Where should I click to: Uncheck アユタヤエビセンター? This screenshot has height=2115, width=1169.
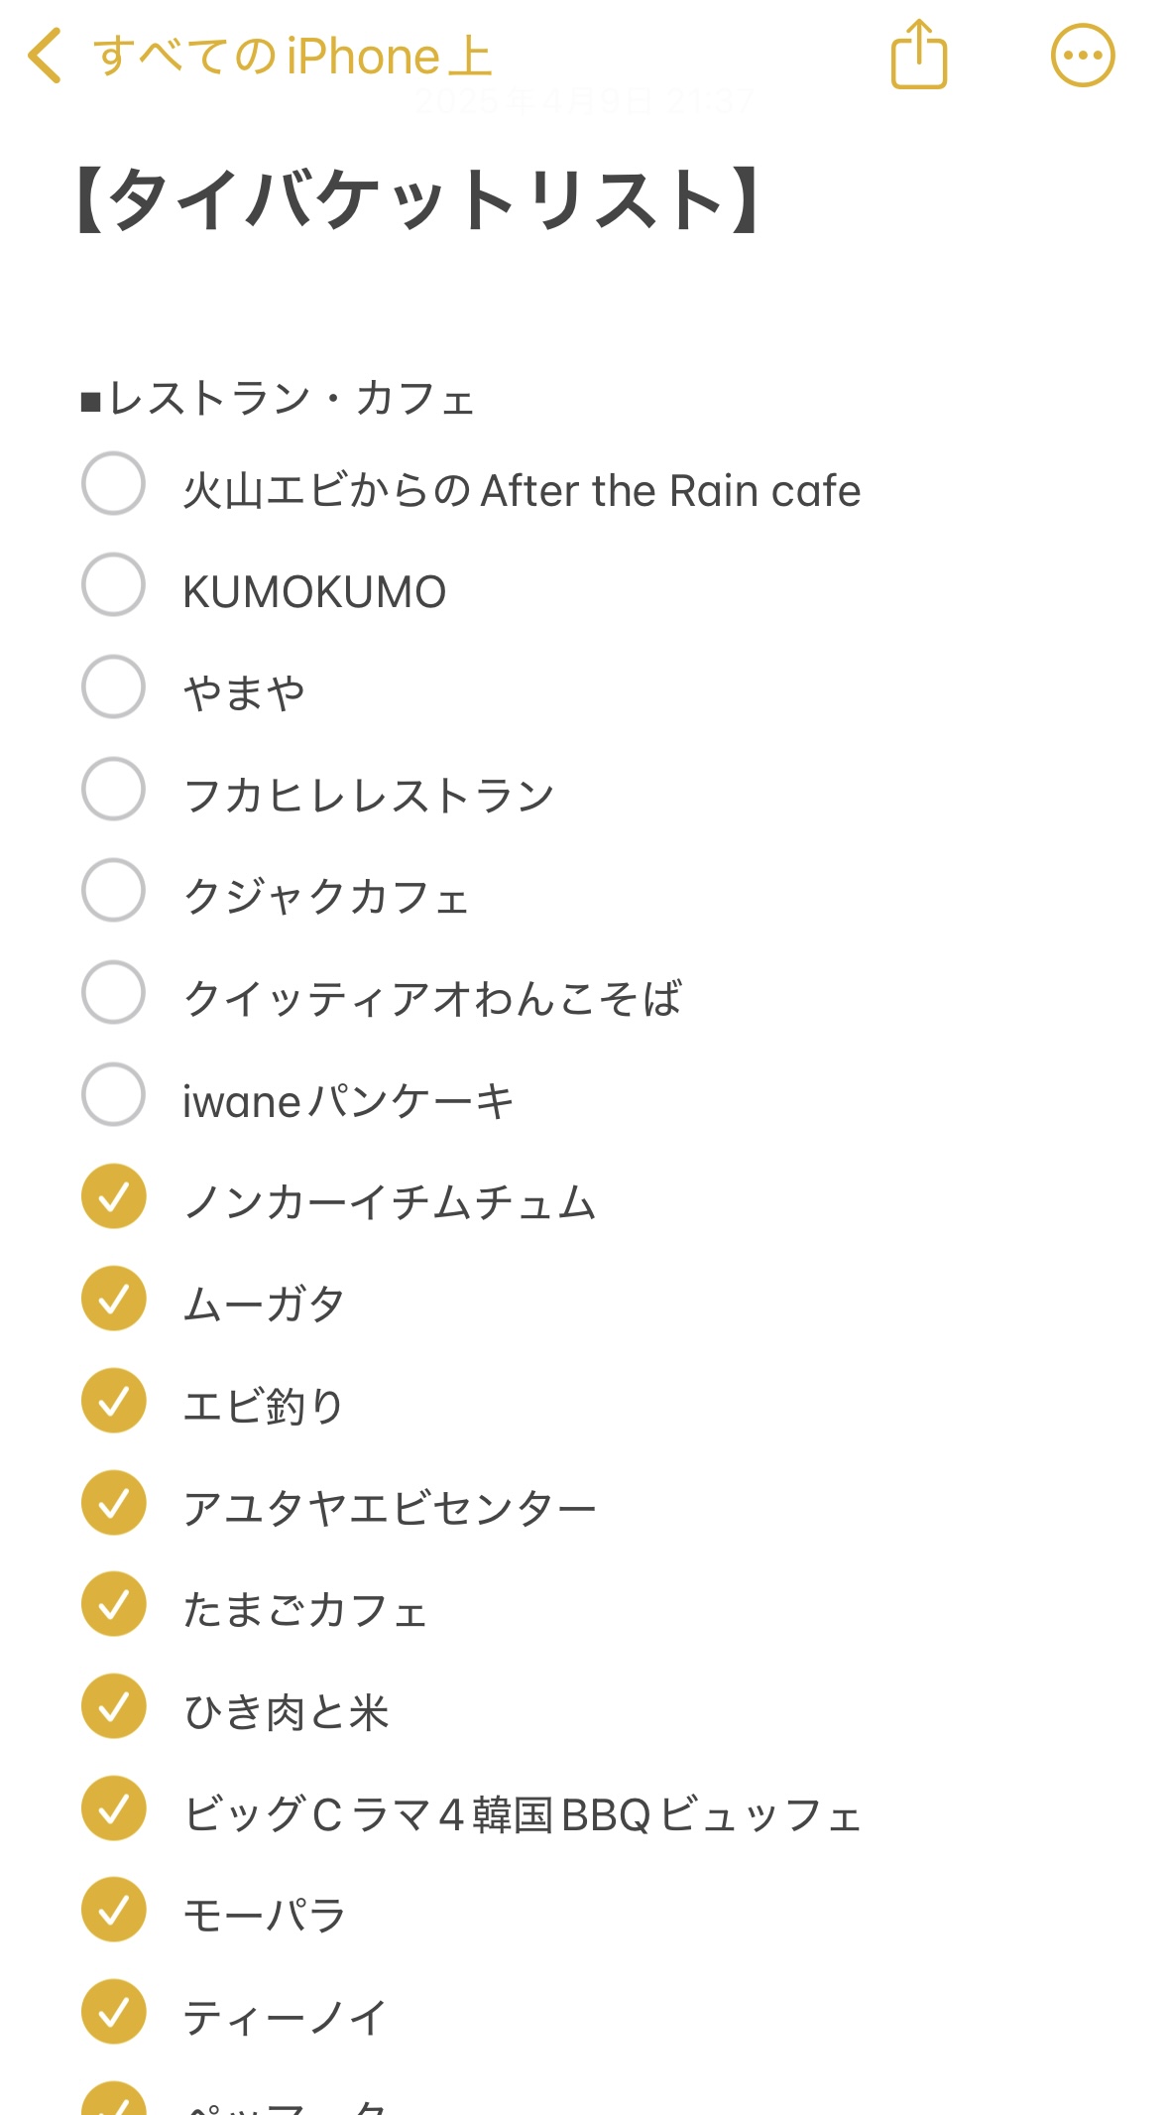pos(114,1503)
